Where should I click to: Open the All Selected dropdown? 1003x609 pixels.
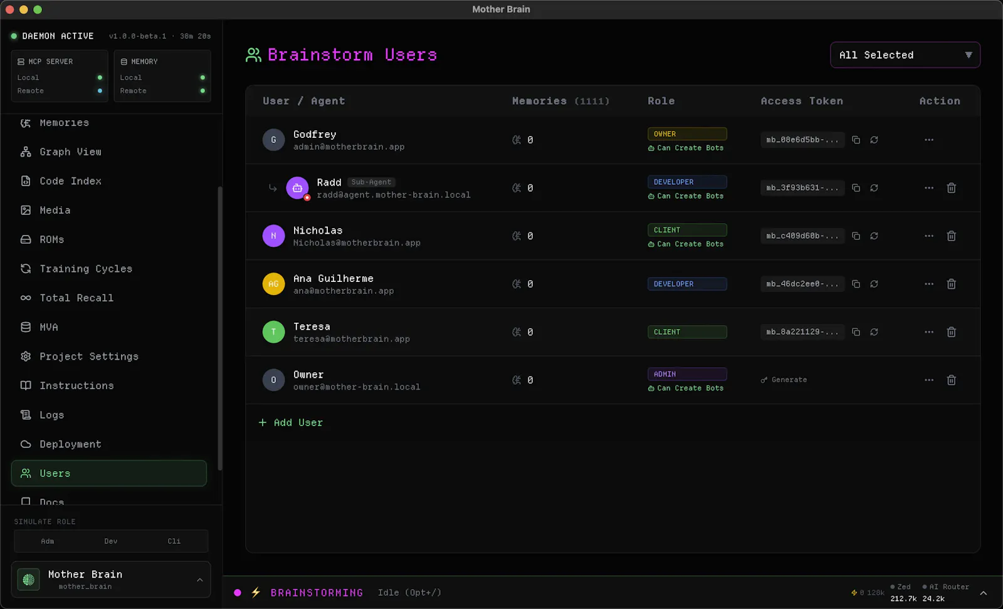click(905, 55)
